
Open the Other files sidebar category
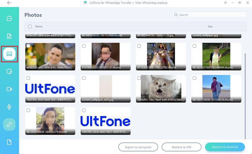coord(9,142)
